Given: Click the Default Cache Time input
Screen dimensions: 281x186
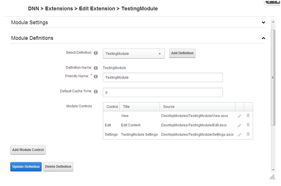Looking at the screenshot, I should coord(162,93).
